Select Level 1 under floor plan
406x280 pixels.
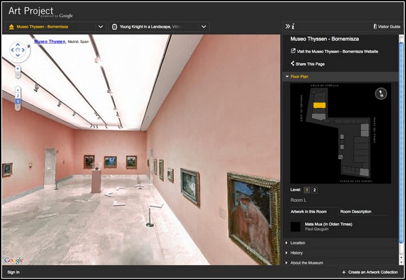coord(307,190)
